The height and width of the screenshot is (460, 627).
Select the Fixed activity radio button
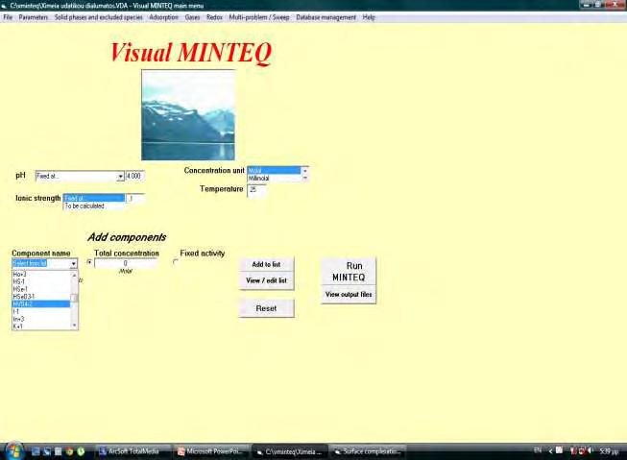pyautogui.click(x=175, y=262)
